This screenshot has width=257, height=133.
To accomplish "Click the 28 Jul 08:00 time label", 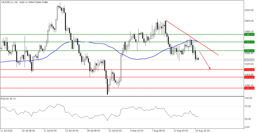I will pos(93,131).
